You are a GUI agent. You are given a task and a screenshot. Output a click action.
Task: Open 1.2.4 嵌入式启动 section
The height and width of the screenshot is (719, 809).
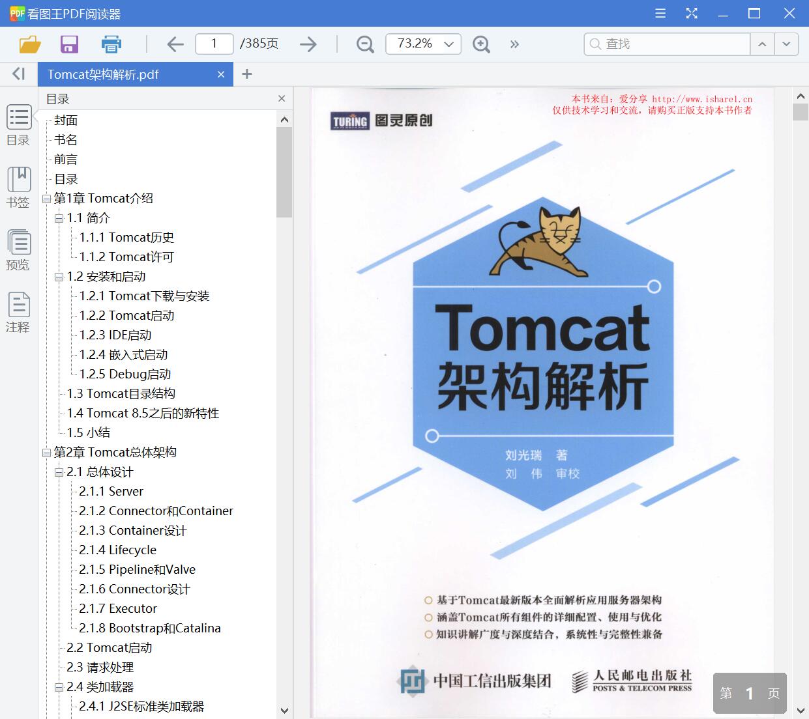(123, 355)
